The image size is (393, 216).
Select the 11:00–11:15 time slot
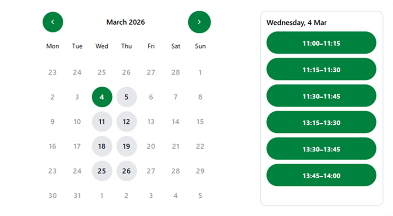tap(321, 43)
